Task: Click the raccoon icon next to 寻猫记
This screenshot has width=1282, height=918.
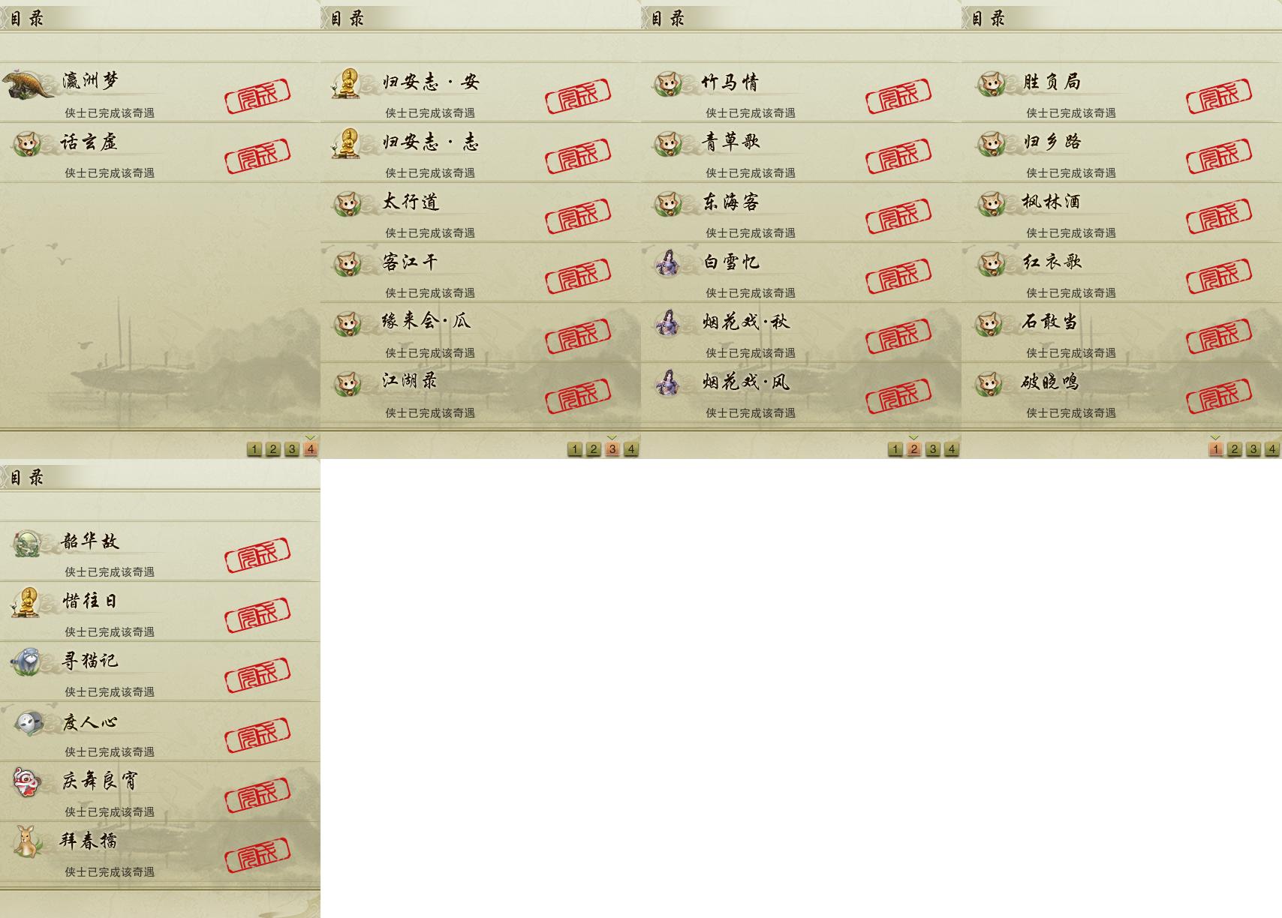Action: (x=27, y=661)
